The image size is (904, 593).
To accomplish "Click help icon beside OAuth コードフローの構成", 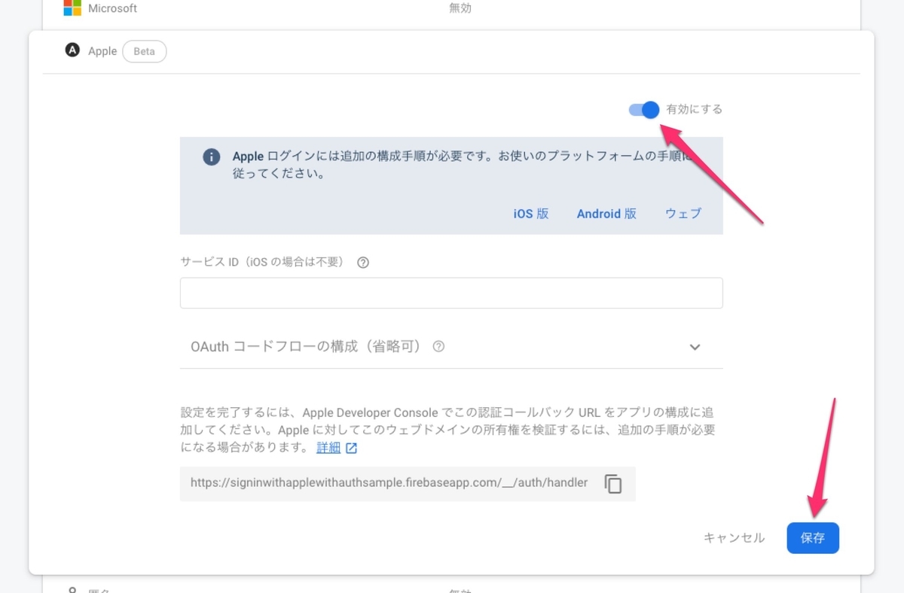I will pyautogui.click(x=438, y=347).
